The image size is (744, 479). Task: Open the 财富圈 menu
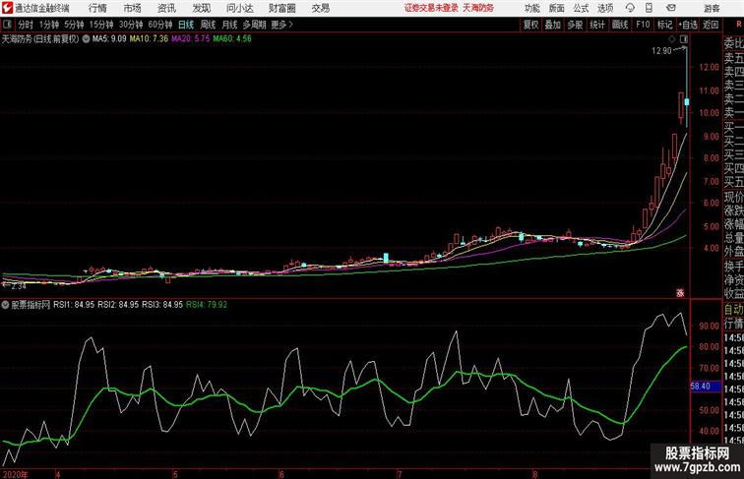tap(281, 8)
